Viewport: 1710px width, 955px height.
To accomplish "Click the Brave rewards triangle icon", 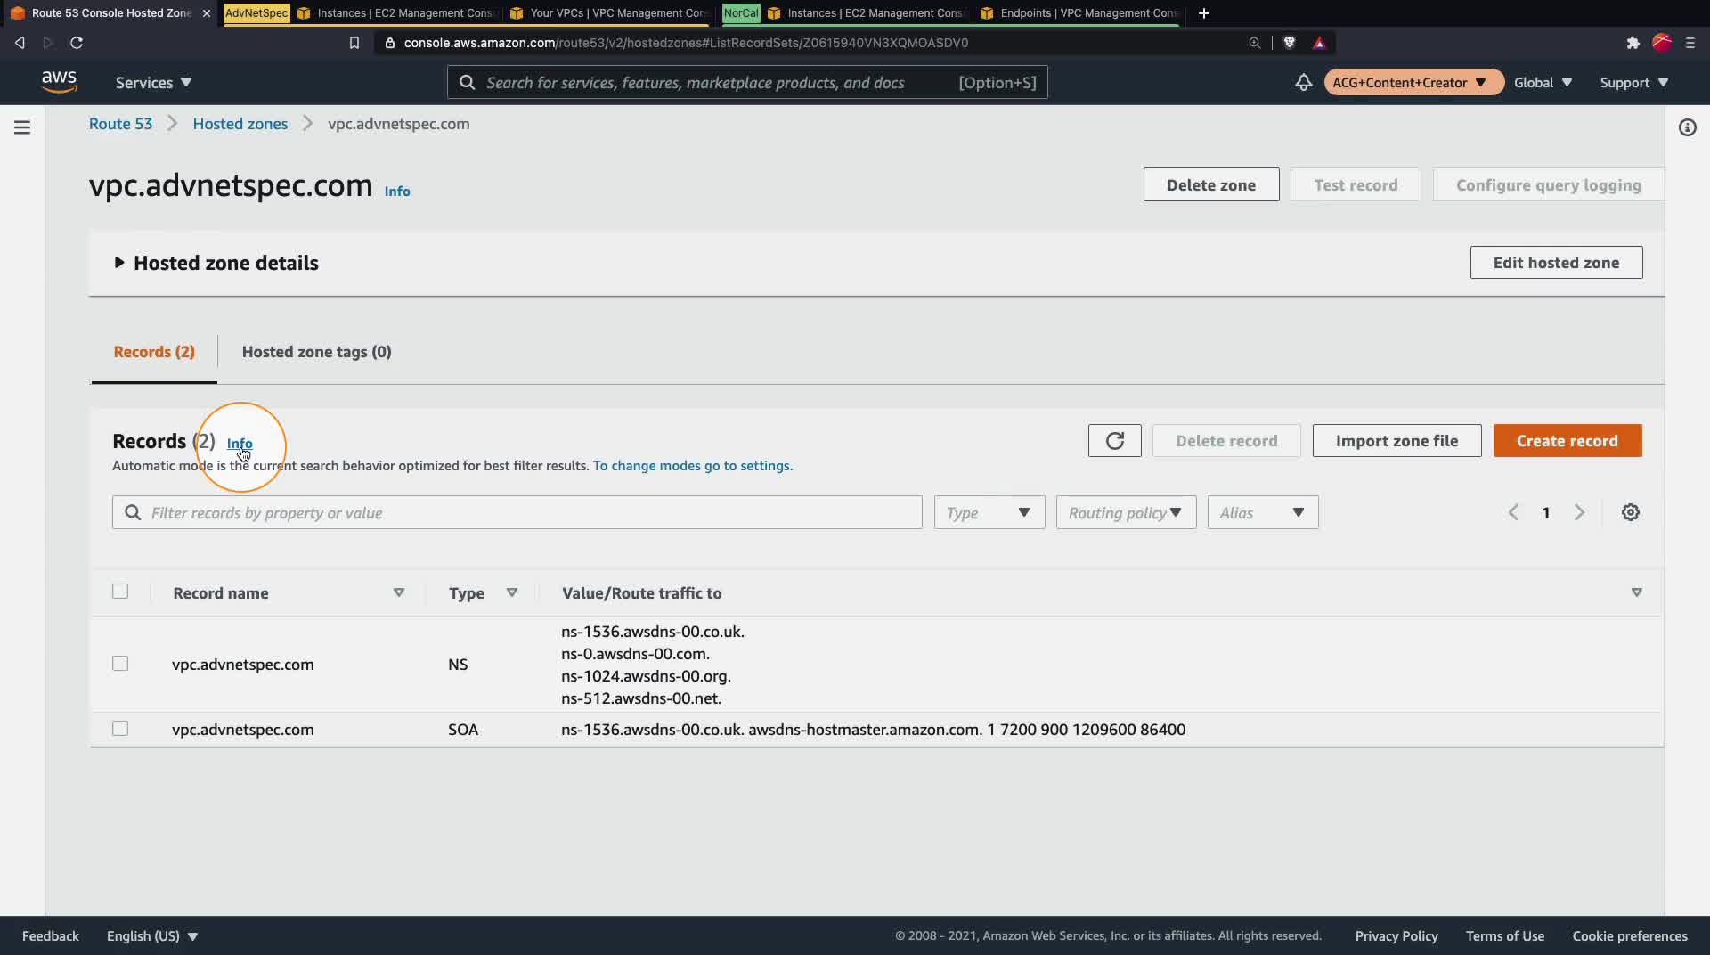I will coord(1319,43).
